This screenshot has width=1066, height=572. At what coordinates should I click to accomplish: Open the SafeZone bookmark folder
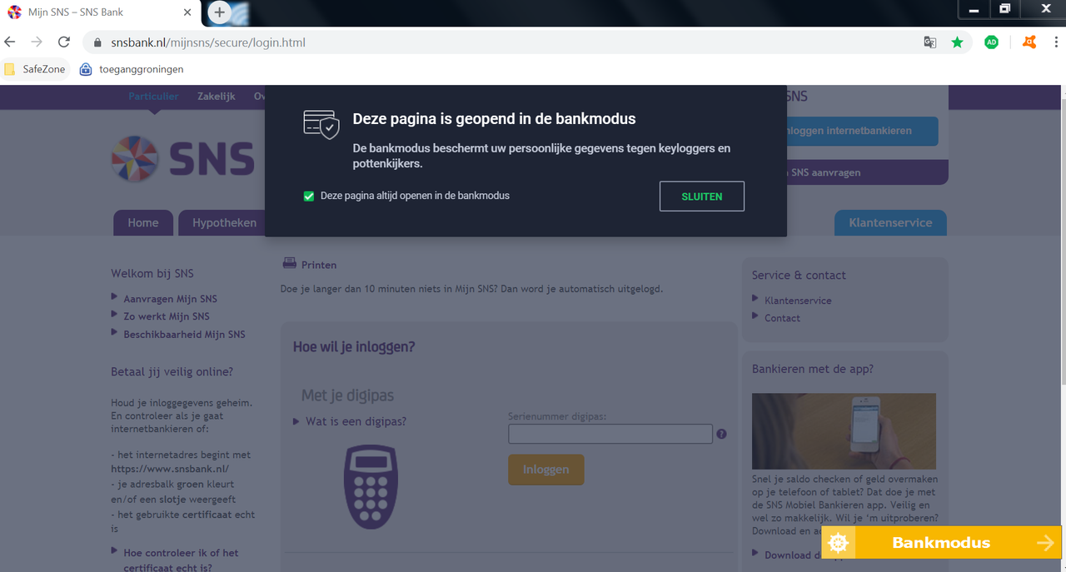(34, 69)
